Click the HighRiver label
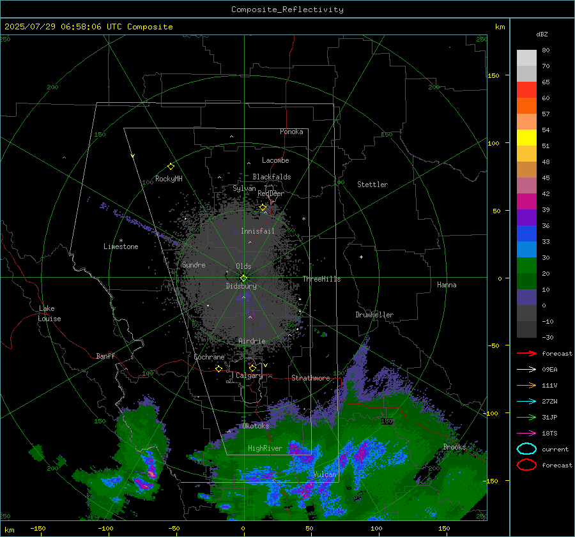The width and height of the screenshot is (575, 537). [264, 448]
